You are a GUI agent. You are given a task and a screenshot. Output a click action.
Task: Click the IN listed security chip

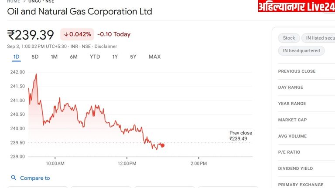coord(320,38)
